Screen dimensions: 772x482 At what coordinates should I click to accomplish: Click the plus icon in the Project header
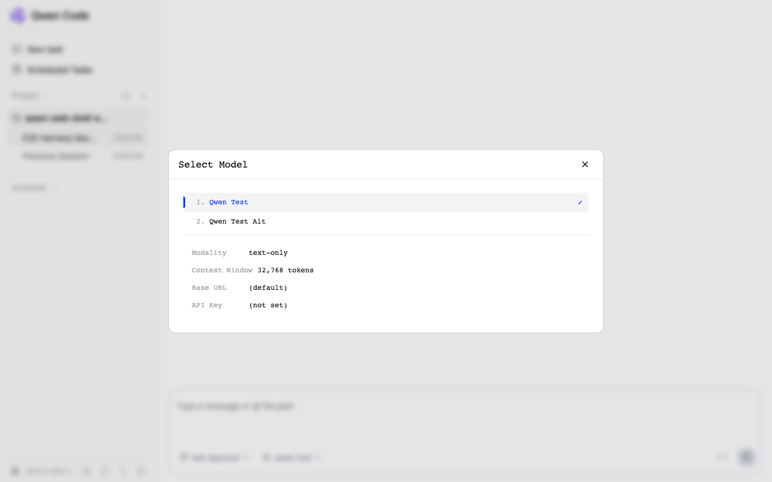pyautogui.click(x=142, y=96)
